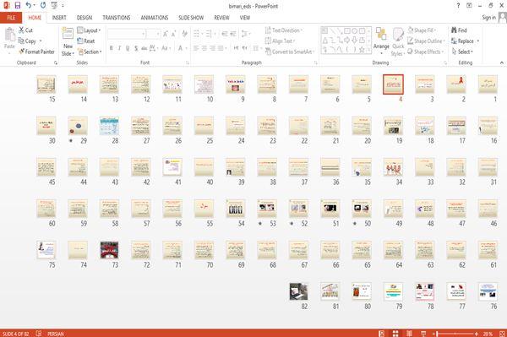Click the Save icon in quick access toolbar
This screenshot has height=337, width=507.
[x=18, y=6]
